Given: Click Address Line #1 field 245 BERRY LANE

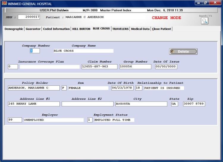Looking at the screenshot, I should tap(34, 104).
